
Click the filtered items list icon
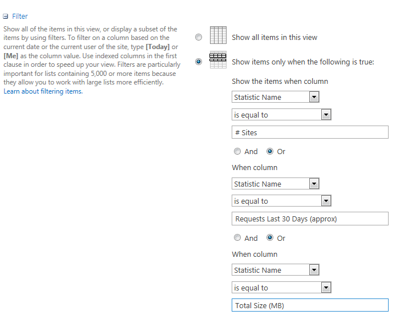(x=218, y=60)
